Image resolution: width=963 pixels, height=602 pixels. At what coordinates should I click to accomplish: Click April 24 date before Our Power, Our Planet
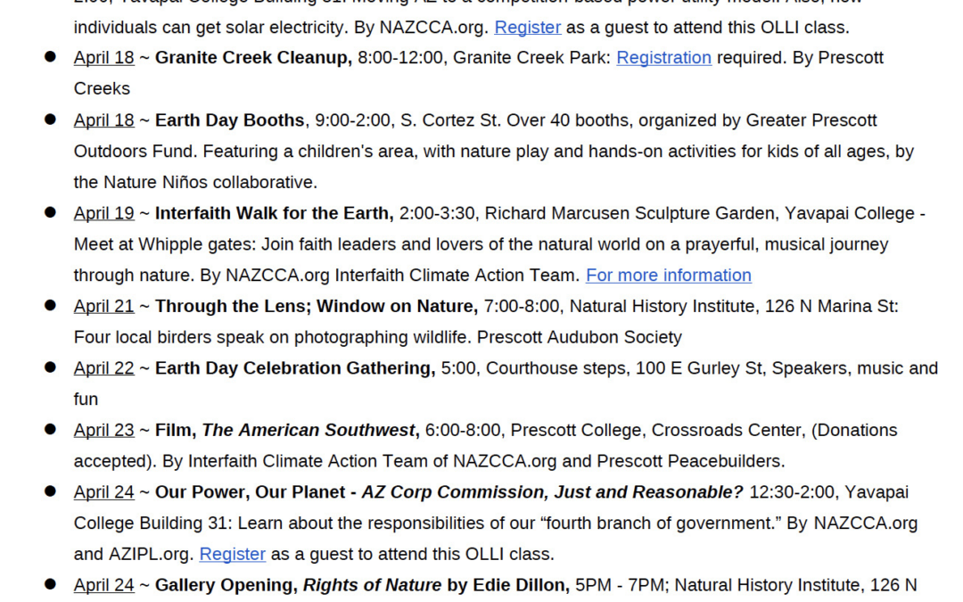(x=103, y=492)
